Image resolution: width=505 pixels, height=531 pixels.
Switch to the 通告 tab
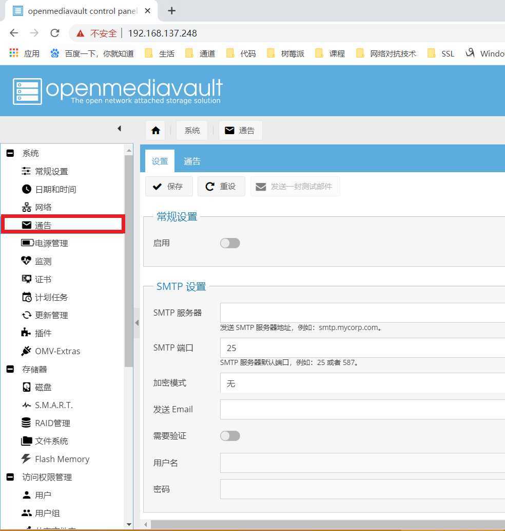tap(192, 161)
